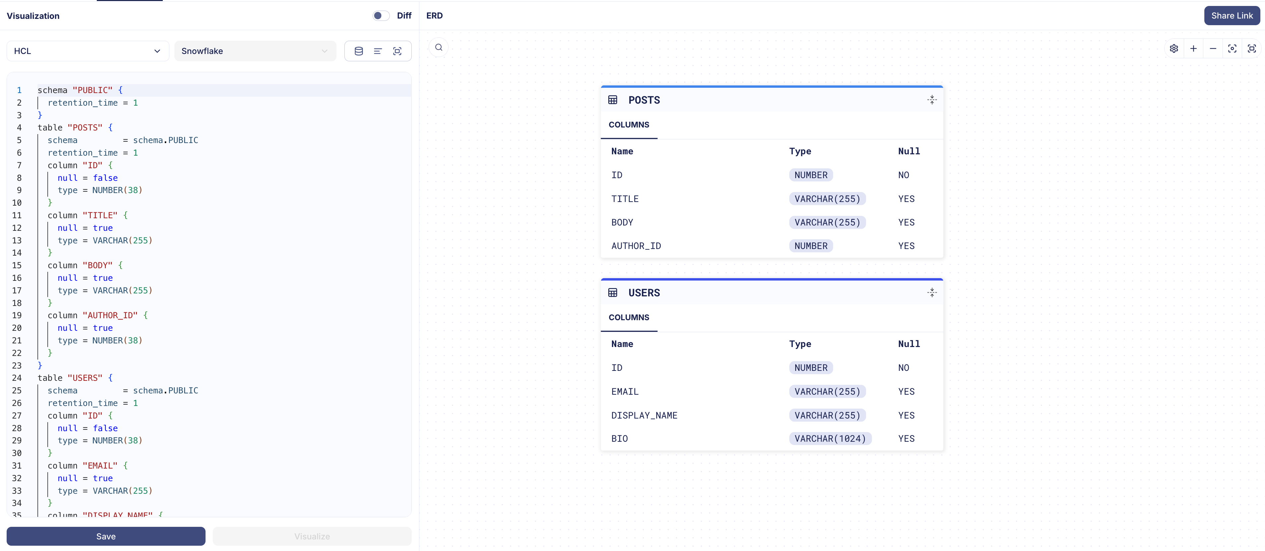The width and height of the screenshot is (1265, 551).
Task: Click the fit-to-screen icon at far right
Action: click(x=1251, y=49)
